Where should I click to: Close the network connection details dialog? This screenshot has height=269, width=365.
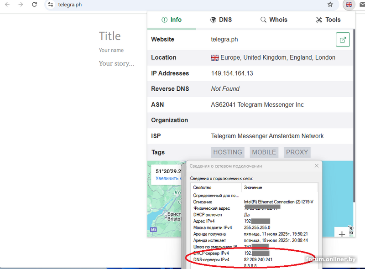(316, 166)
